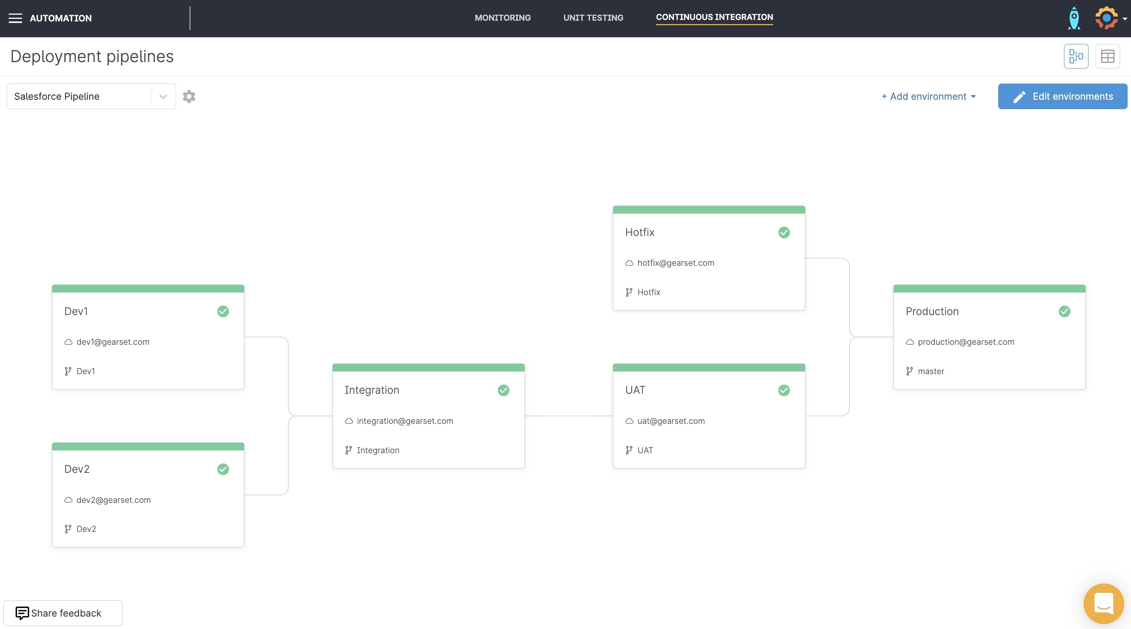
Task: Open the hamburger navigation menu
Action: (15, 18)
